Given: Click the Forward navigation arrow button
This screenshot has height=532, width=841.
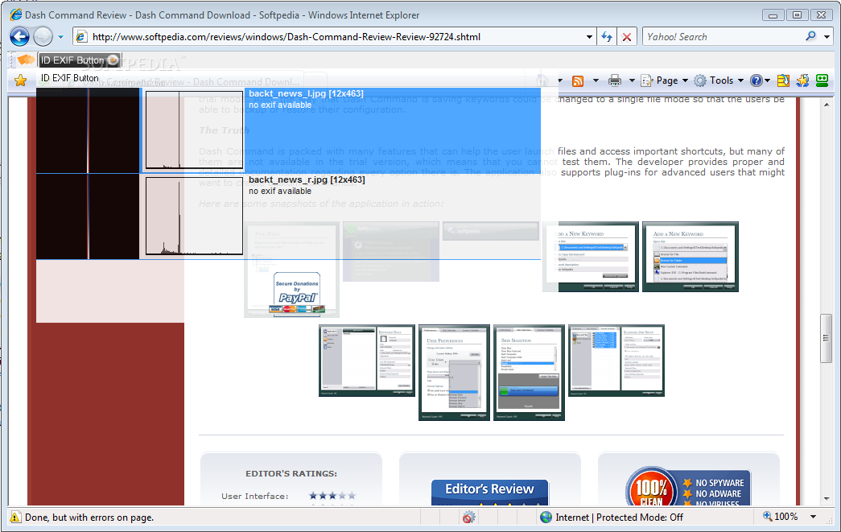Looking at the screenshot, I should (43, 37).
